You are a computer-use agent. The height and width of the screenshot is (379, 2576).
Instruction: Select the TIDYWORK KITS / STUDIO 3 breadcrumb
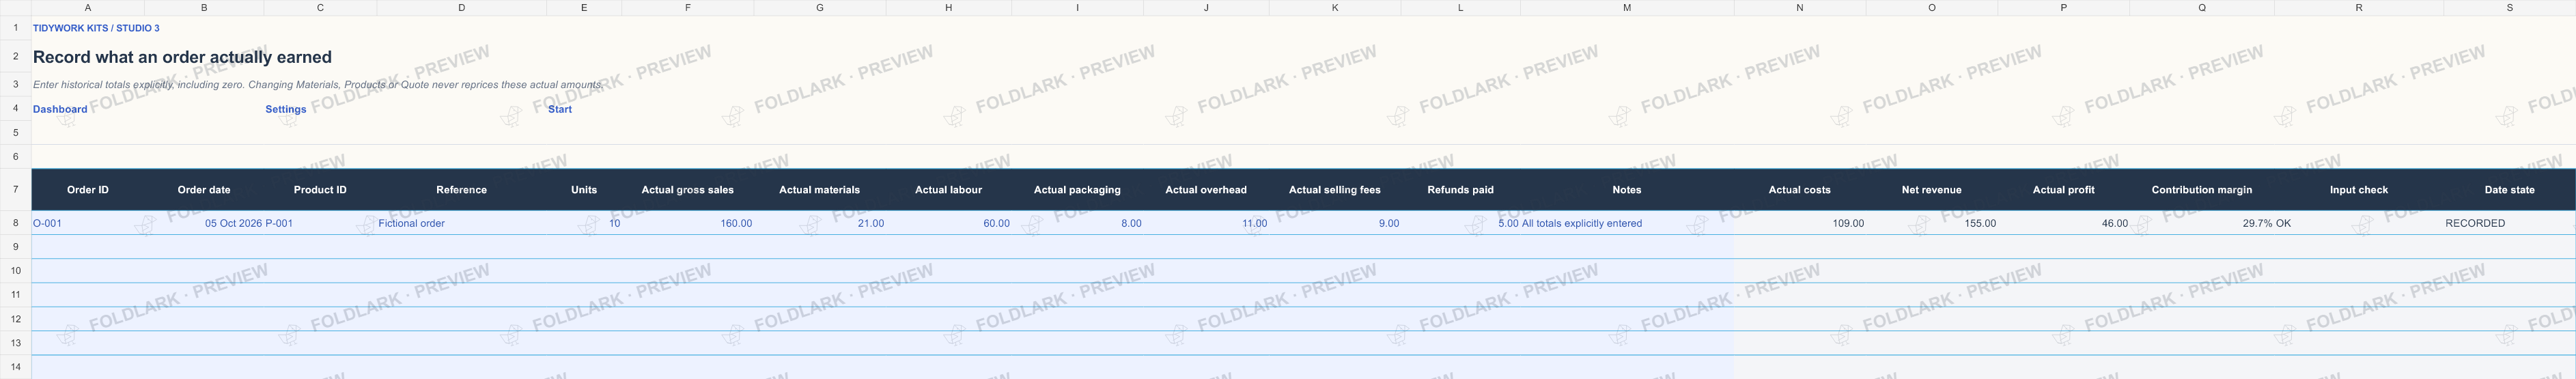(96, 28)
